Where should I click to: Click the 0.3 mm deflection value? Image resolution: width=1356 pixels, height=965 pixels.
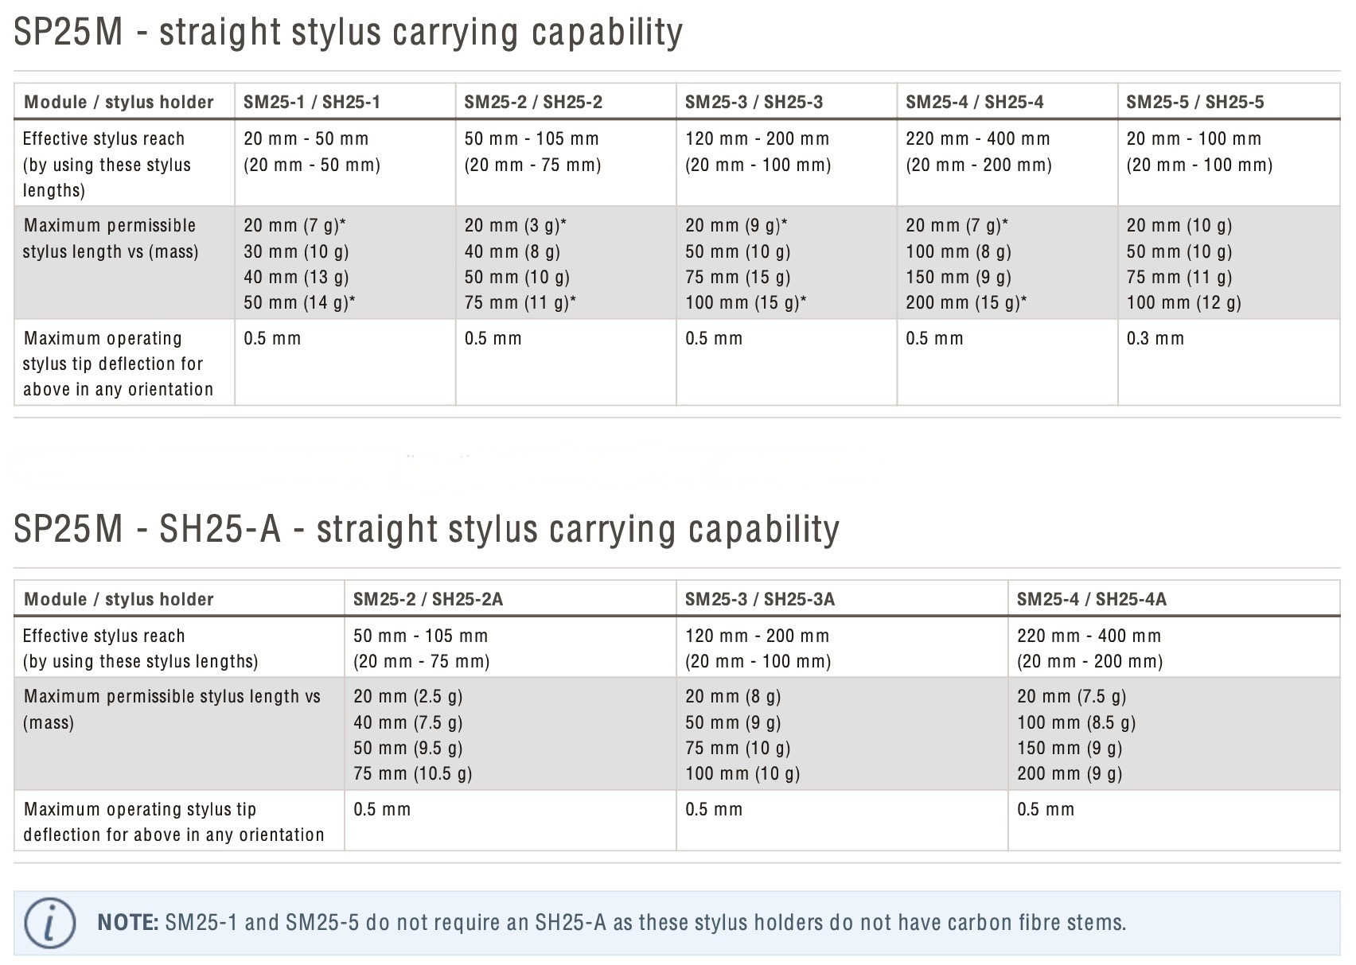1155,338
